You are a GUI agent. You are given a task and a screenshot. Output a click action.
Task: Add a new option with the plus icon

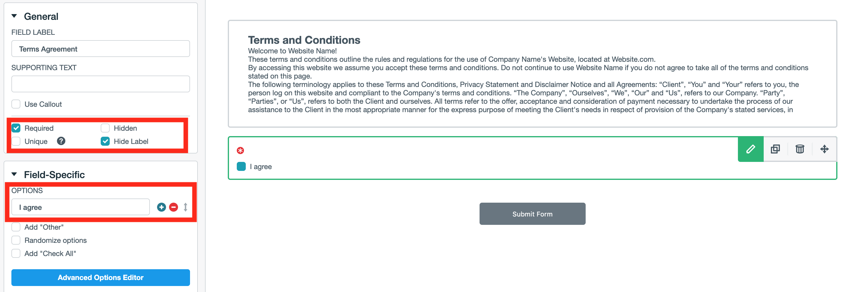pos(162,207)
